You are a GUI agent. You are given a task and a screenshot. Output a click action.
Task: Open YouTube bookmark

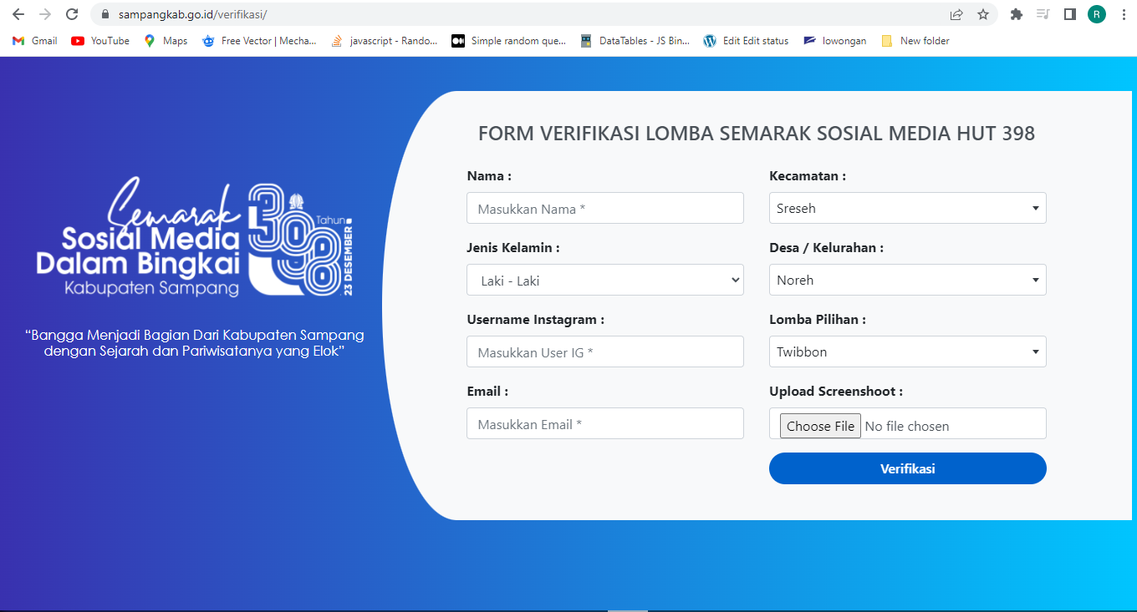100,41
